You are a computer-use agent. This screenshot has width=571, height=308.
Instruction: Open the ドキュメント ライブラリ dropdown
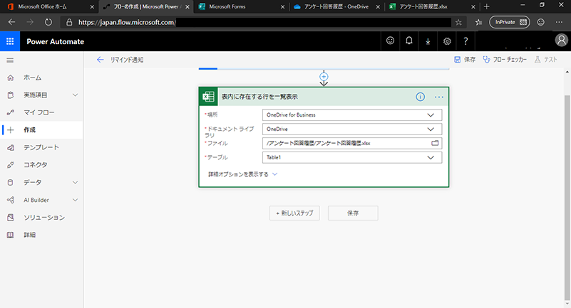coord(351,129)
